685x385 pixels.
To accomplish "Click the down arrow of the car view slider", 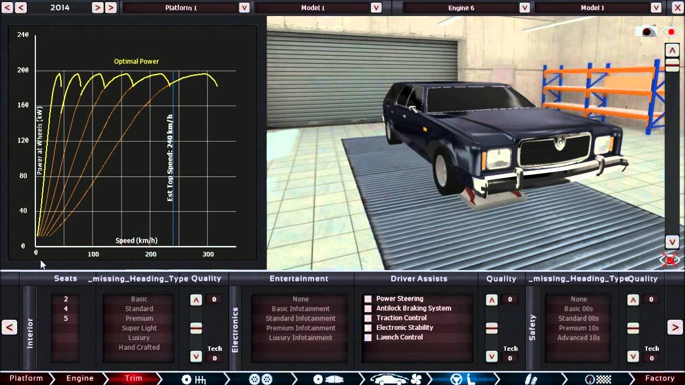I will tap(672, 242).
